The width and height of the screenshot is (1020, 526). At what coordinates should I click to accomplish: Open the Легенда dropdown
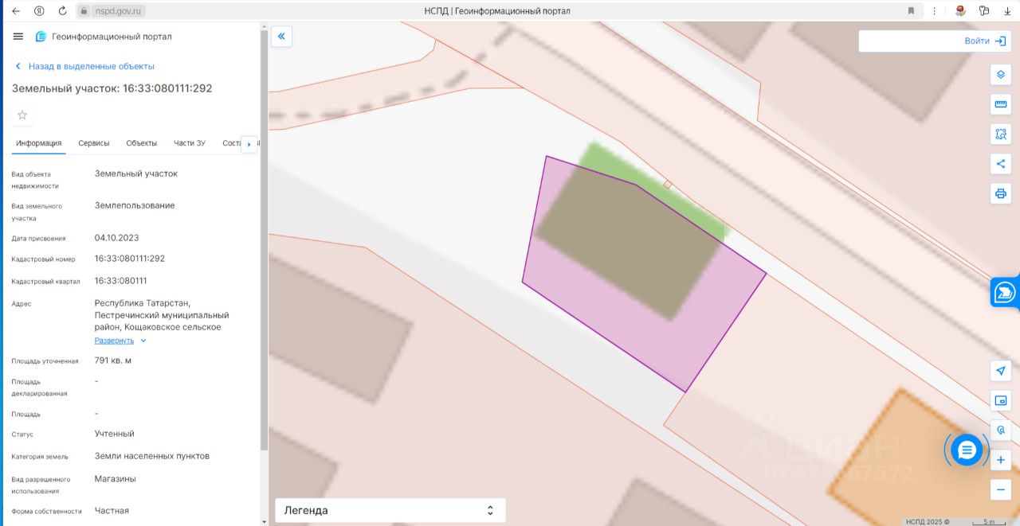390,510
